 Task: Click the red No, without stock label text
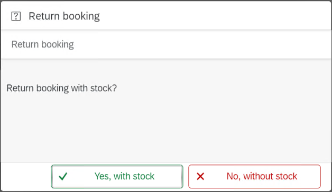pos(262,176)
